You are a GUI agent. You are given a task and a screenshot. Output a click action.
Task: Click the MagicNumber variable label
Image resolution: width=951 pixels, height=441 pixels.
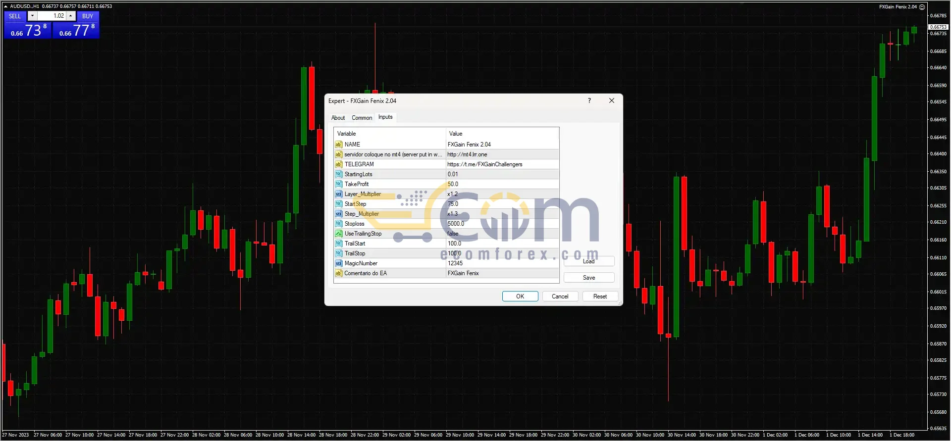point(361,263)
